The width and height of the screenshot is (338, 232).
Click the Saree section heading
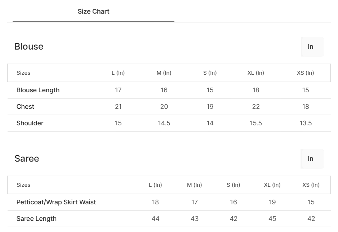pyautogui.click(x=27, y=159)
